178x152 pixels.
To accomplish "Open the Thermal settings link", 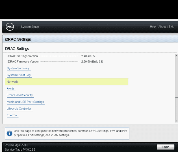I will click(x=12, y=115).
